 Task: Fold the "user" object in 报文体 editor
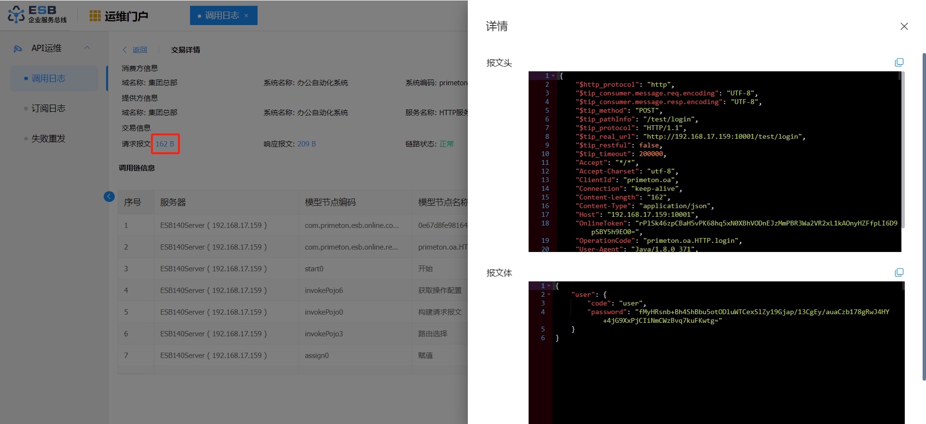tap(549, 295)
